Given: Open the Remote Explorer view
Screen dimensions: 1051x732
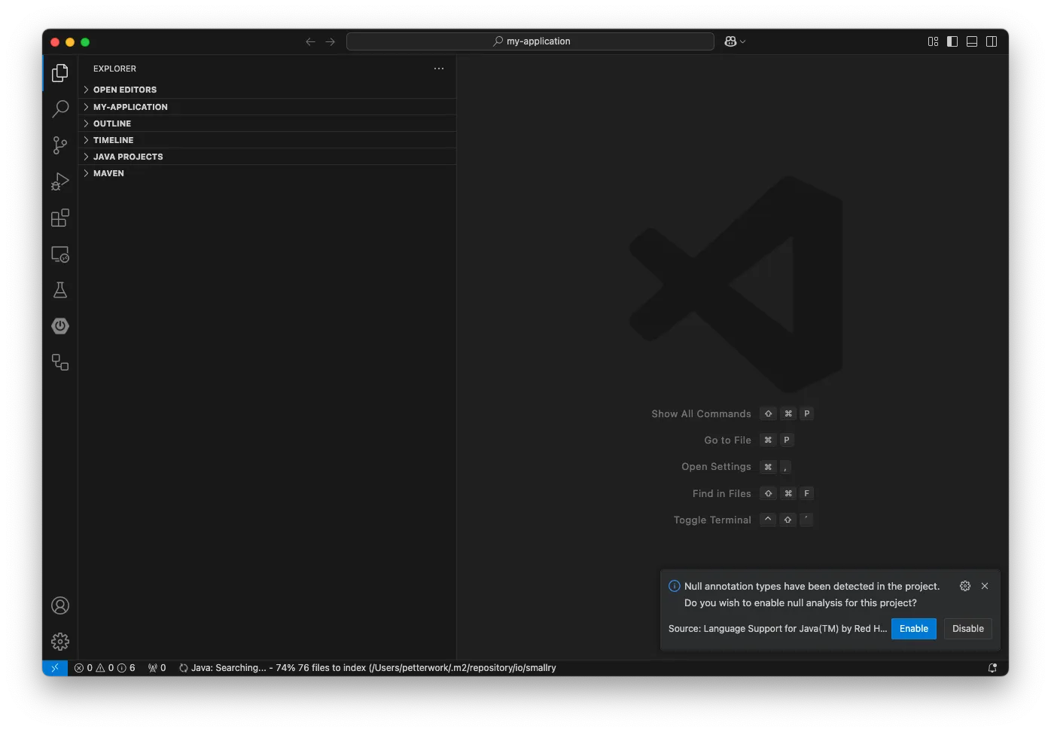Looking at the screenshot, I should (x=60, y=254).
